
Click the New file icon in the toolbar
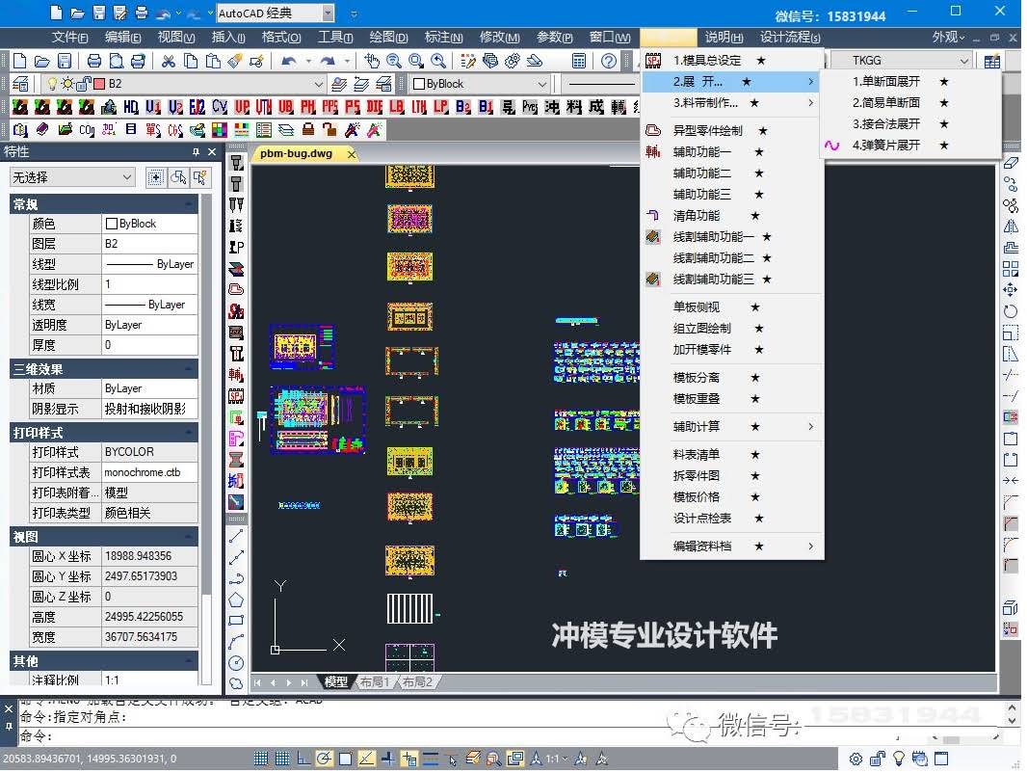19,62
